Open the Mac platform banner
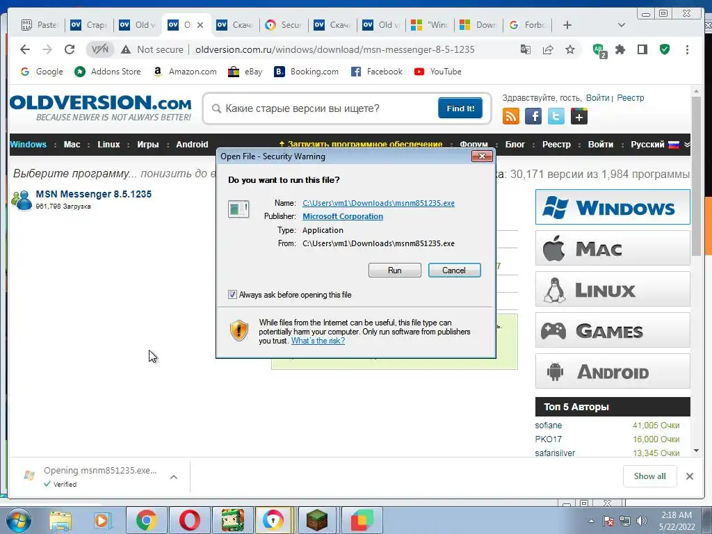Screen dimensions: 712x534 pos(613,248)
